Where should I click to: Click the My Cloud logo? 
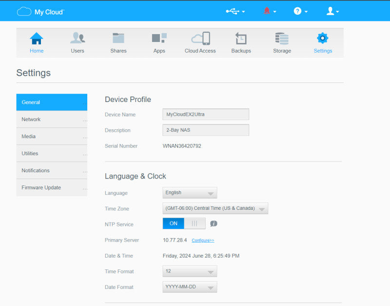pos(40,12)
